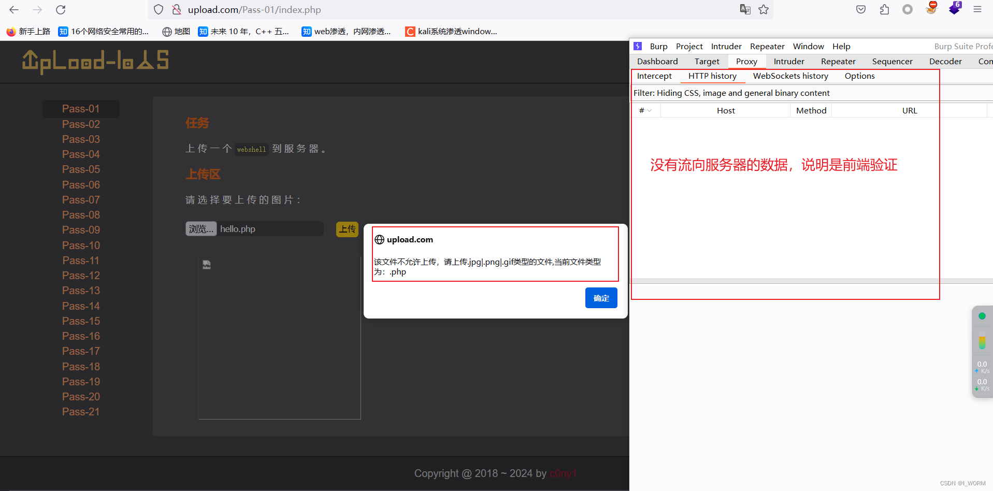Open the shield tracking protection icon
This screenshot has height=491, width=993.
click(159, 9)
